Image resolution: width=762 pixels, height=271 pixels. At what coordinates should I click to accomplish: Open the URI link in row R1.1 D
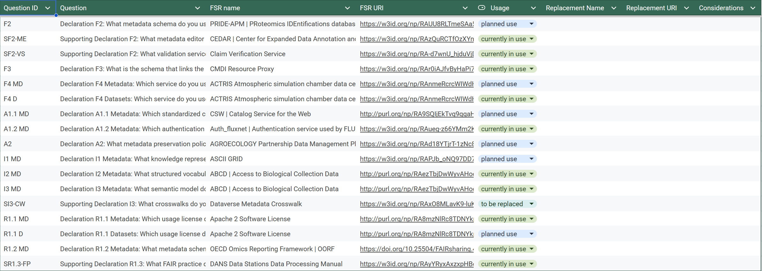[417, 234]
